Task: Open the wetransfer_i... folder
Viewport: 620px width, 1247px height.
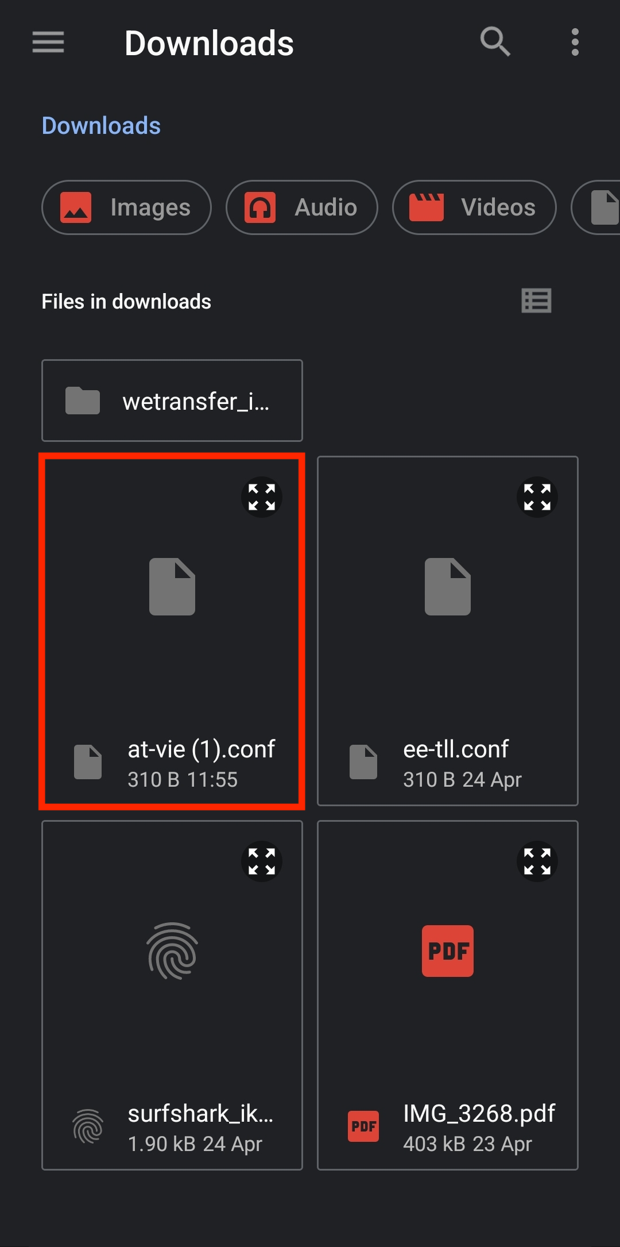Action: point(172,401)
